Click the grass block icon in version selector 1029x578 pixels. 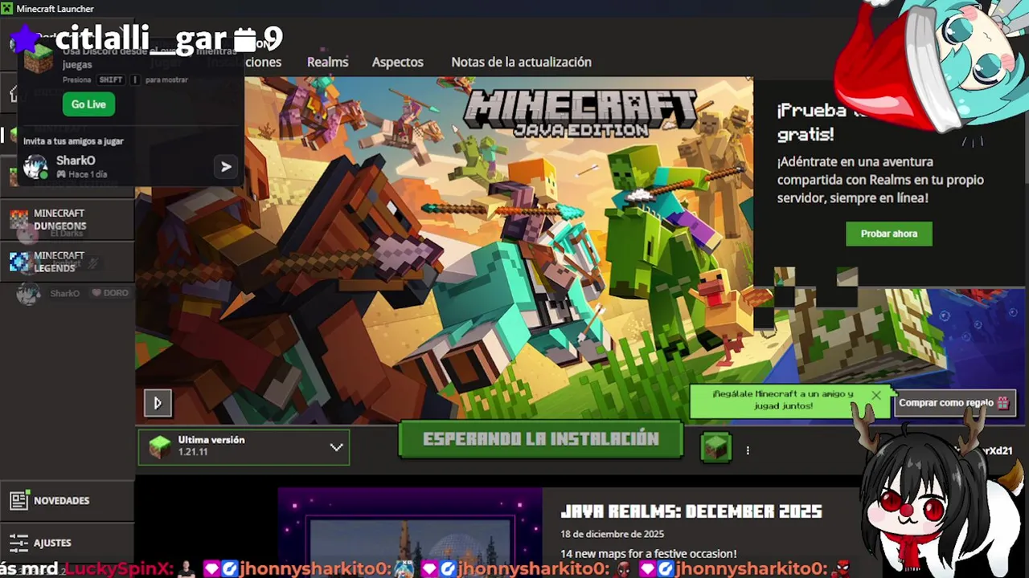(x=160, y=447)
